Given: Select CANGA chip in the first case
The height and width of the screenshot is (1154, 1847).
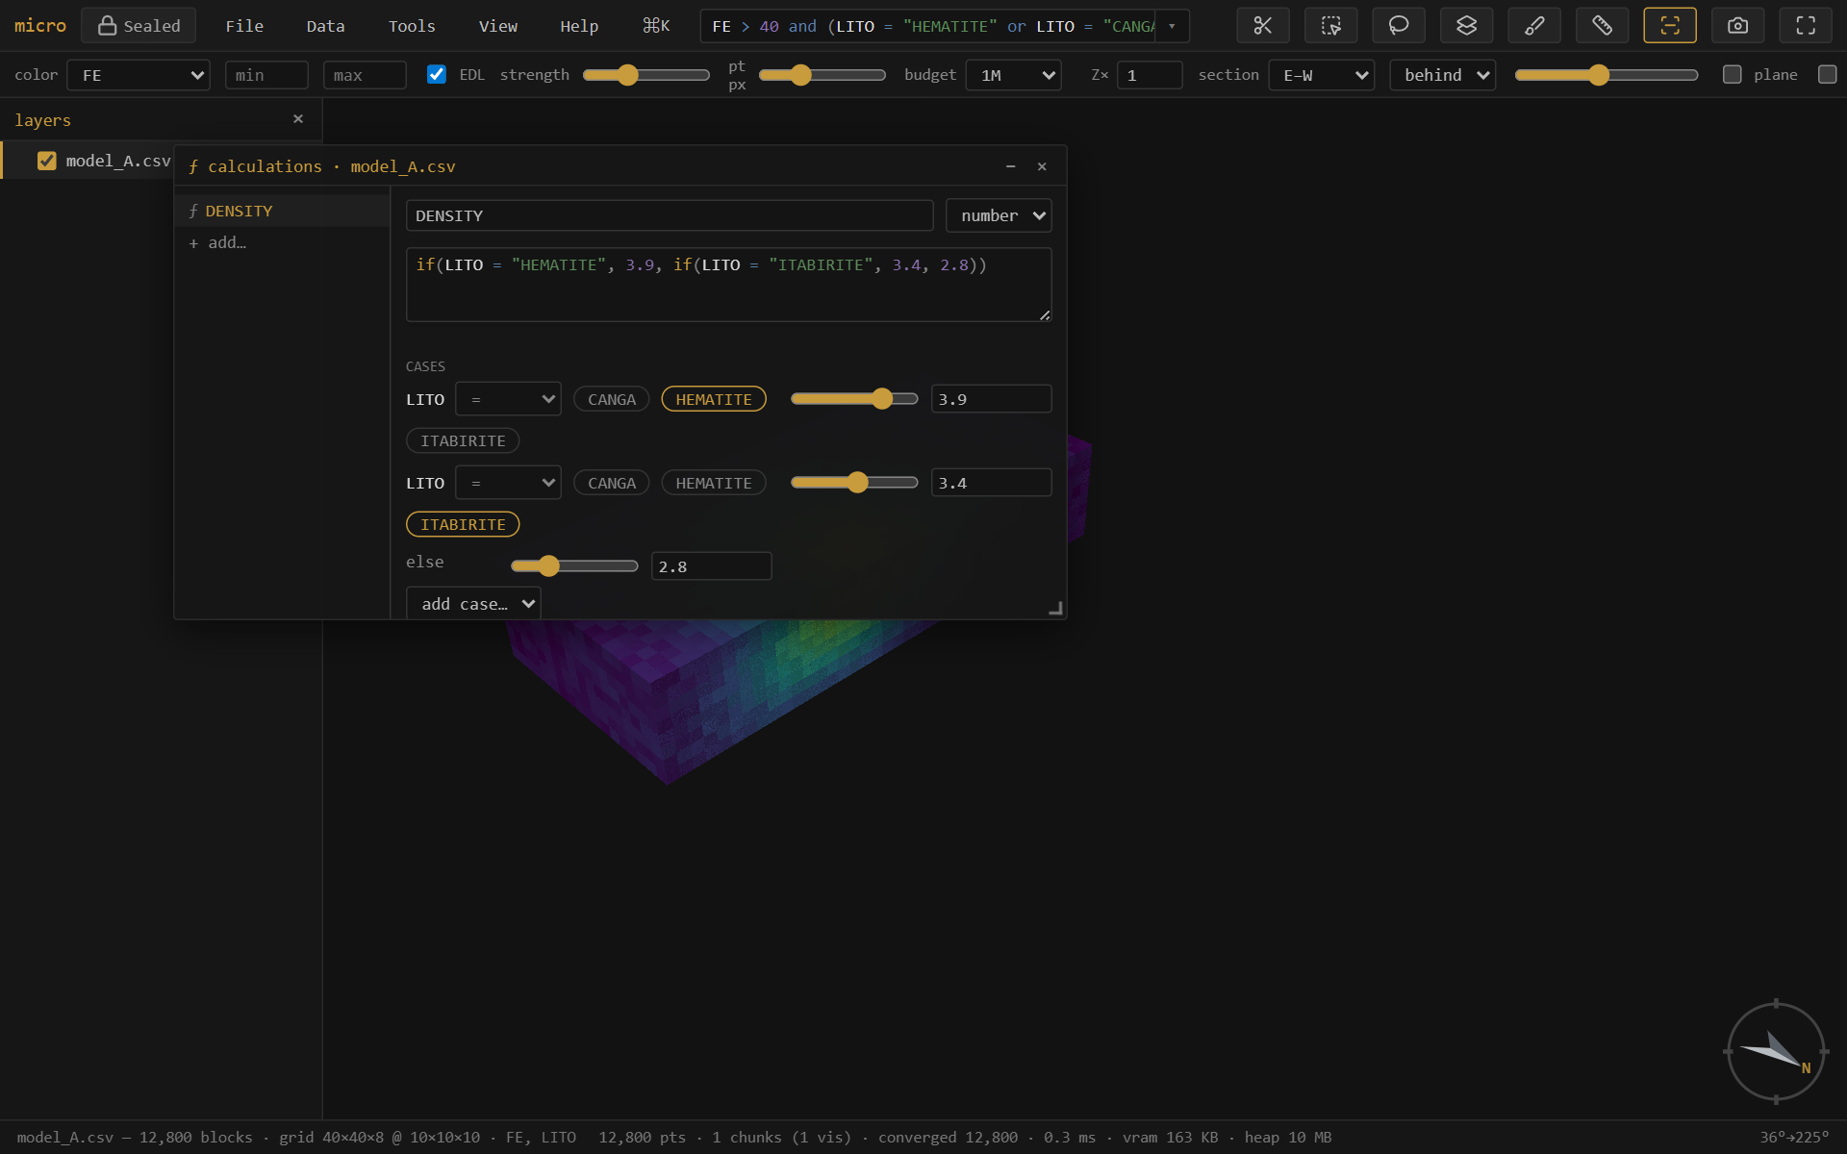Looking at the screenshot, I should pos(612,399).
